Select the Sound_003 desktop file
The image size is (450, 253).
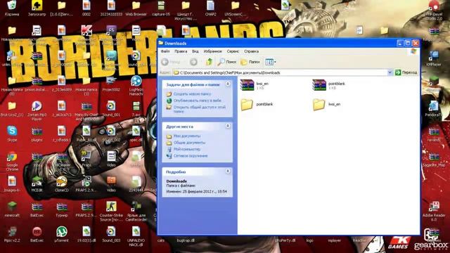click(111, 234)
